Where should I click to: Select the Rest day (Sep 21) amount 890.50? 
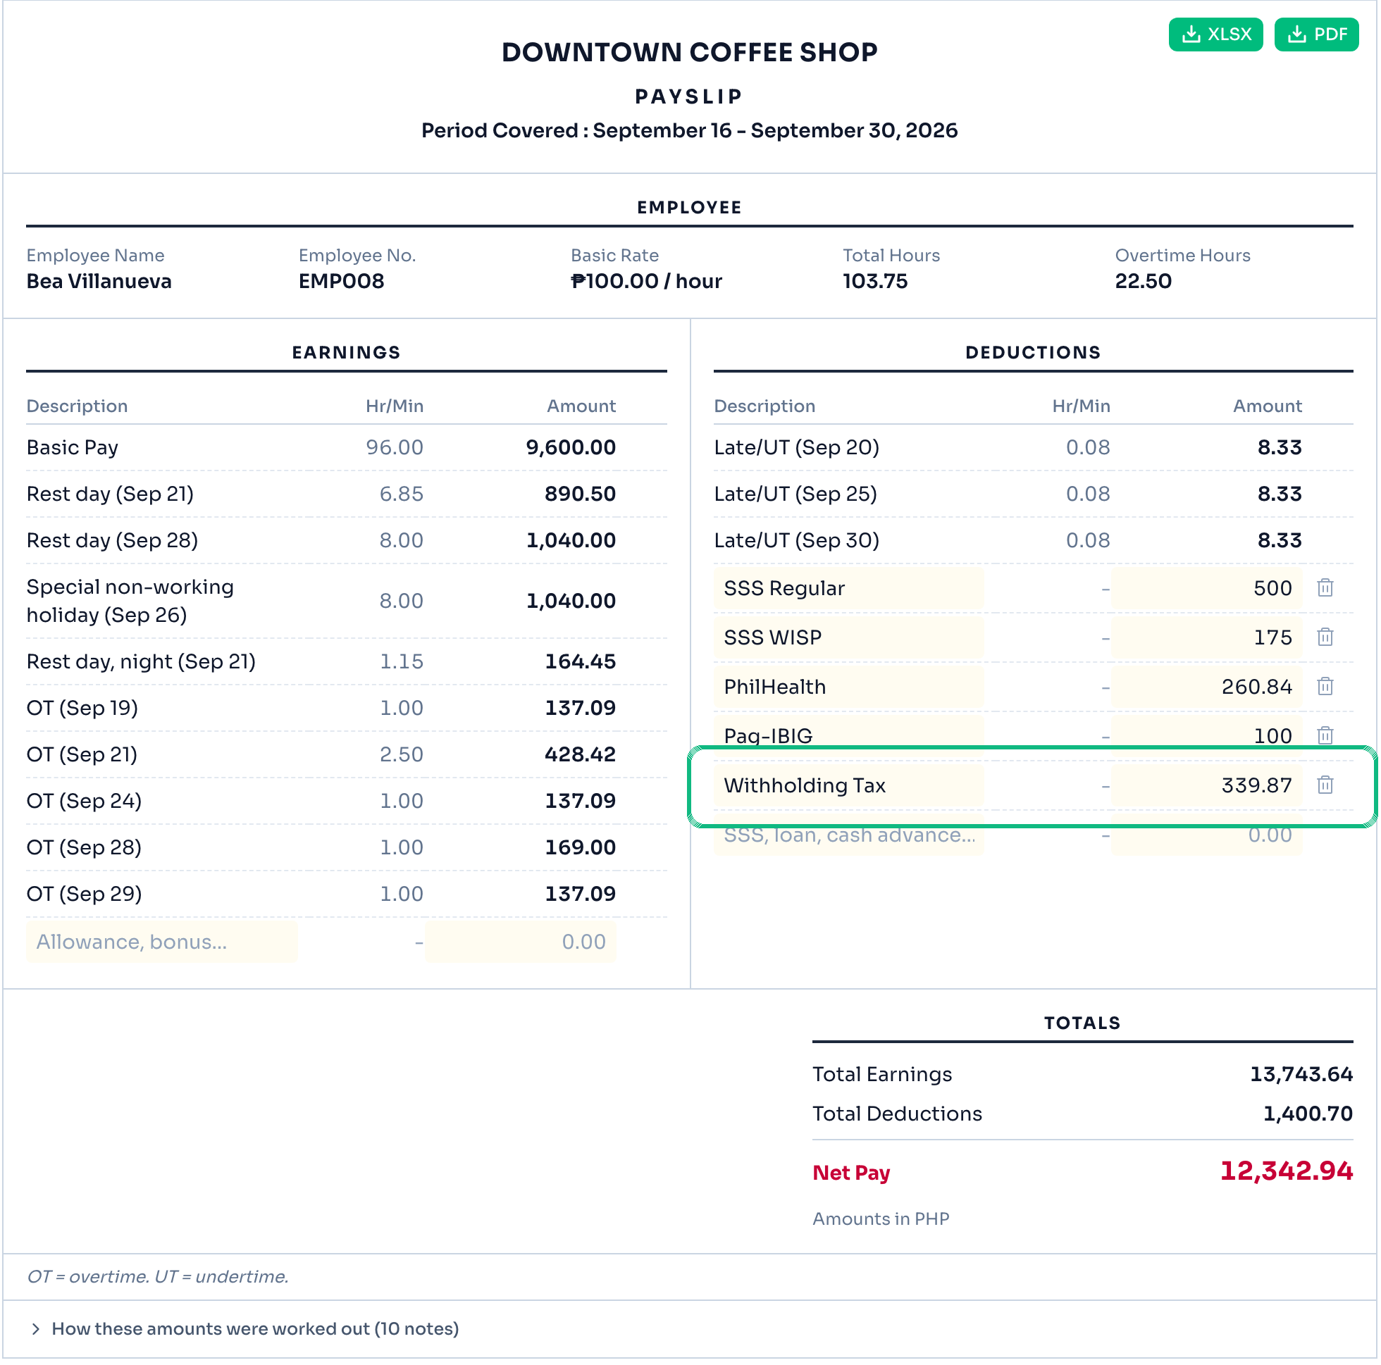pos(580,494)
